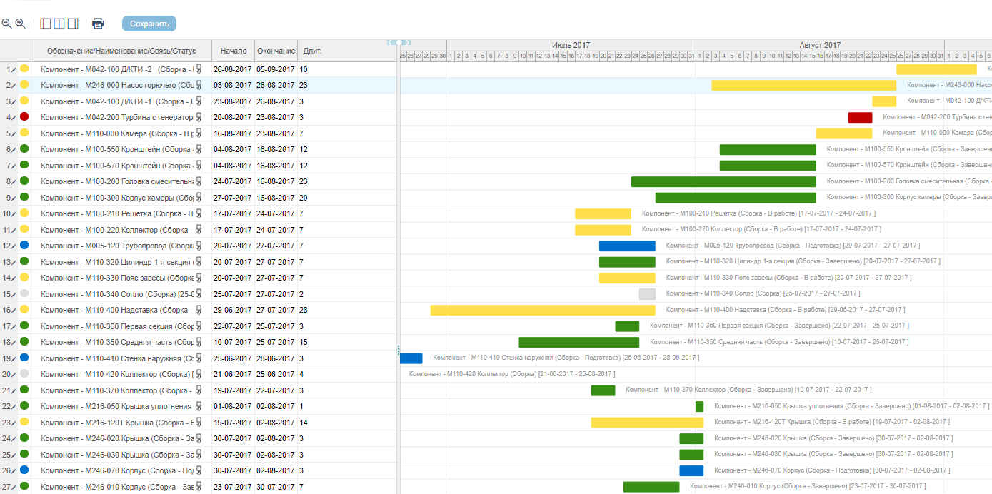Switch to right-panel-only layout view
Screen dimensions: 992x494
pos(72,24)
